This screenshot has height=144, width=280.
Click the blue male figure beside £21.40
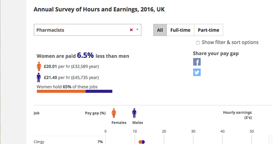(38, 77)
